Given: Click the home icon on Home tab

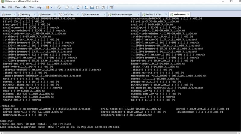Looking at the screenshot, I should (x=3, y=14).
